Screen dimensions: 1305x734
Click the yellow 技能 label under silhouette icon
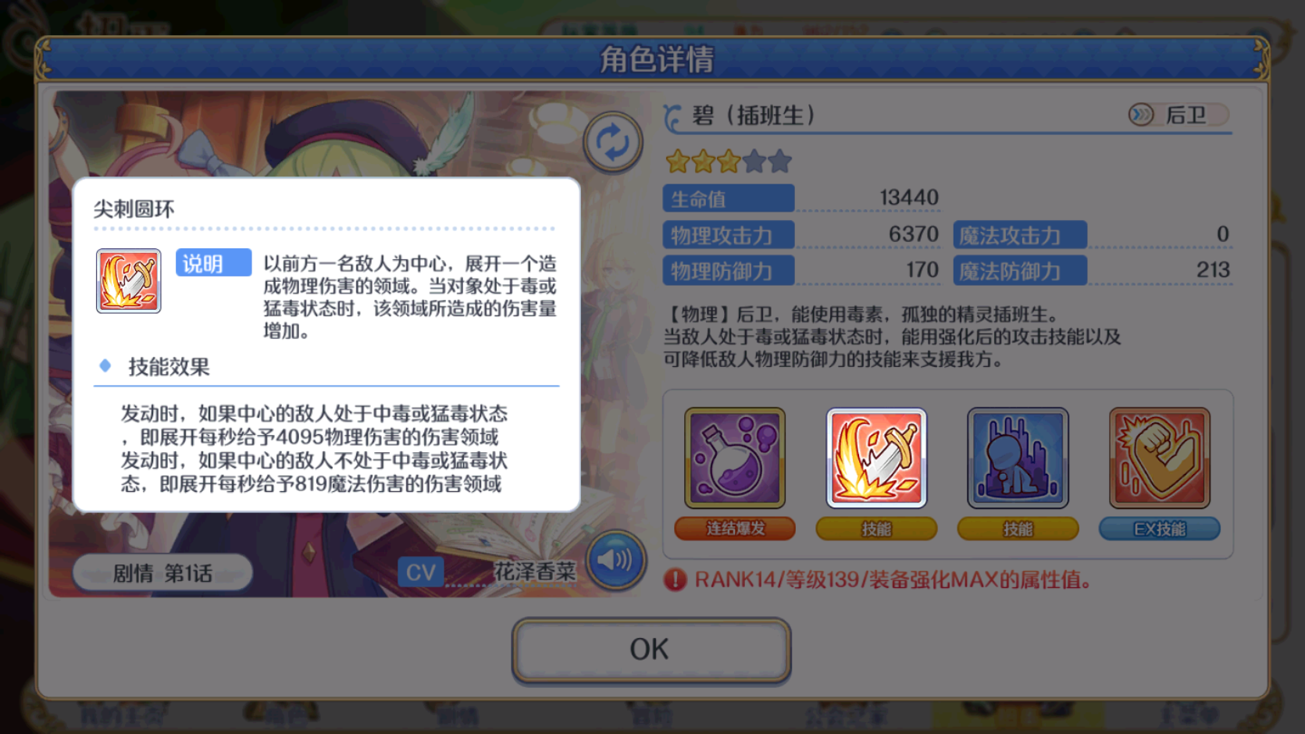[1018, 529]
